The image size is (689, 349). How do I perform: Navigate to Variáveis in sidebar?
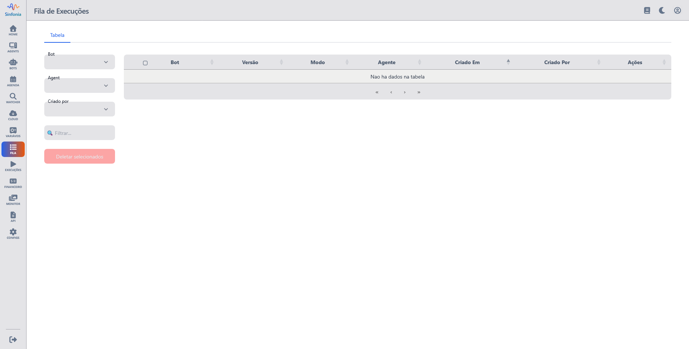coord(13,132)
